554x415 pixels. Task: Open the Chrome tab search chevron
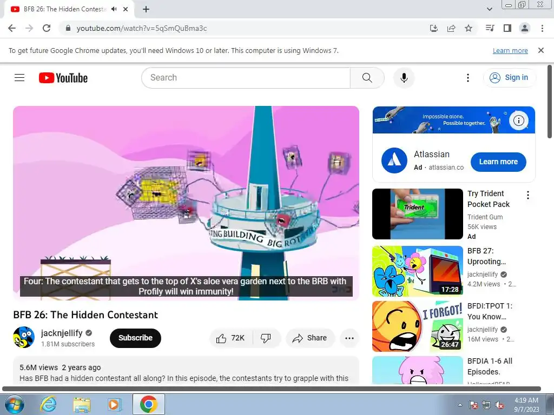(490, 9)
